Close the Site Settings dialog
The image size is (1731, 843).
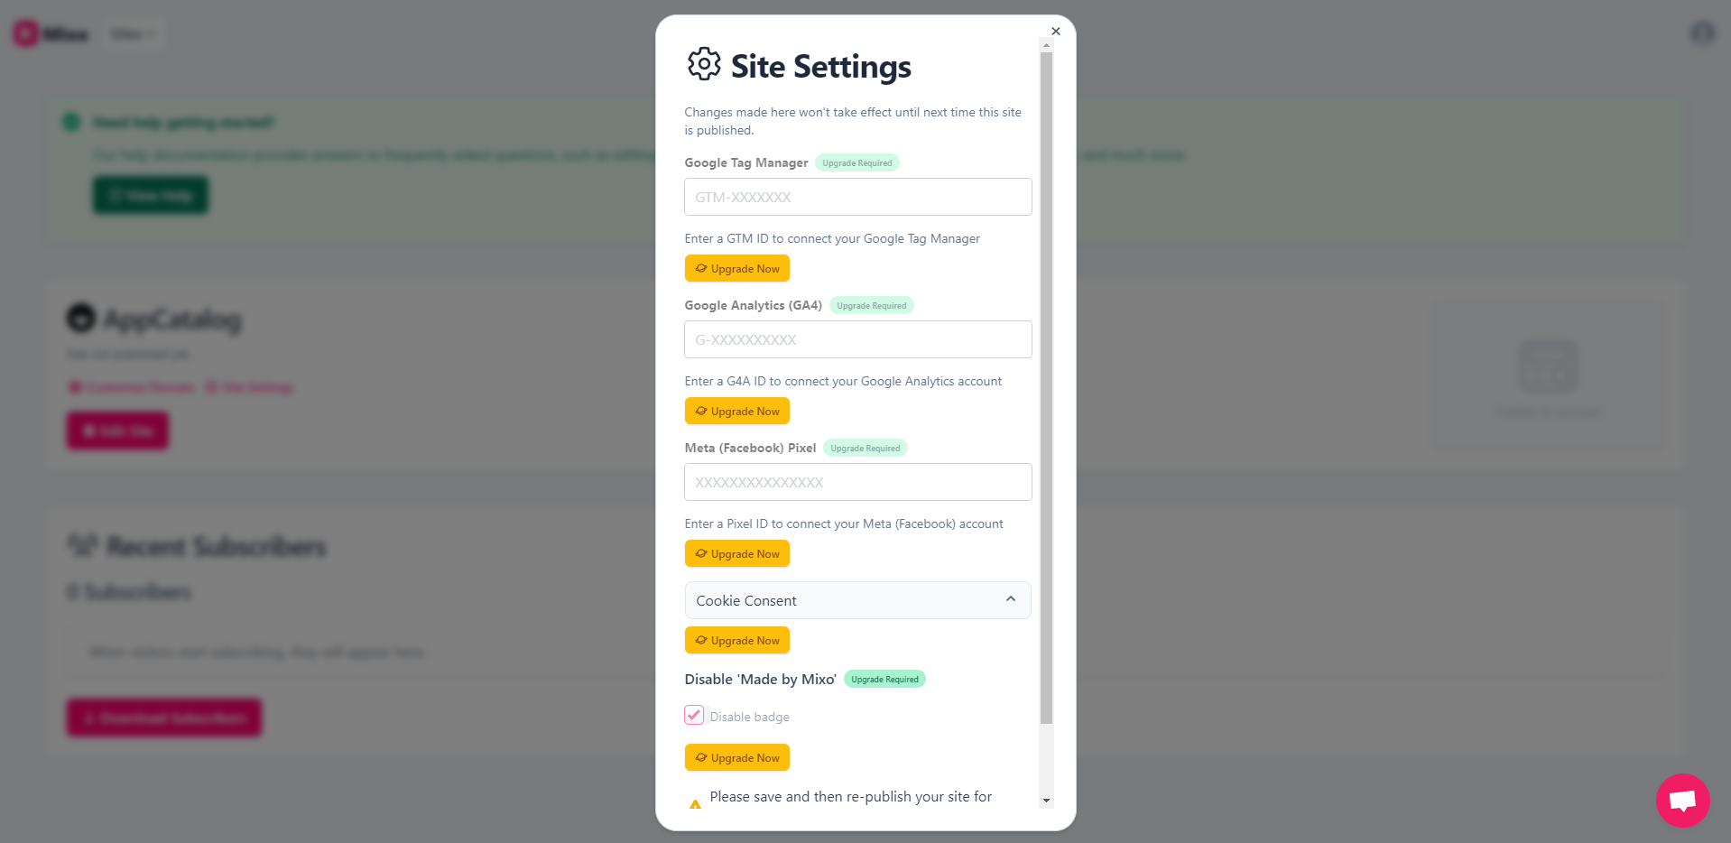pyautogui.click(x=1056, y=32)
